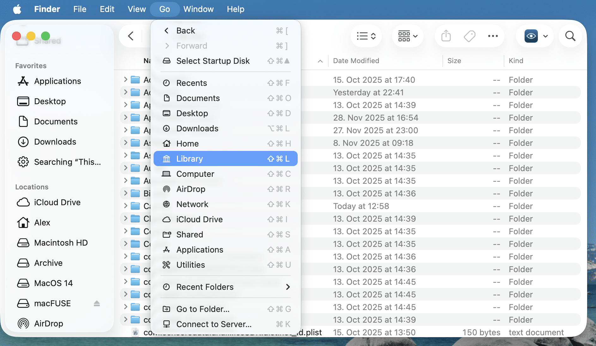Open iCloud Drive in sidebar Locations
This screenshot has width=596, height=346.
[59, 202]
